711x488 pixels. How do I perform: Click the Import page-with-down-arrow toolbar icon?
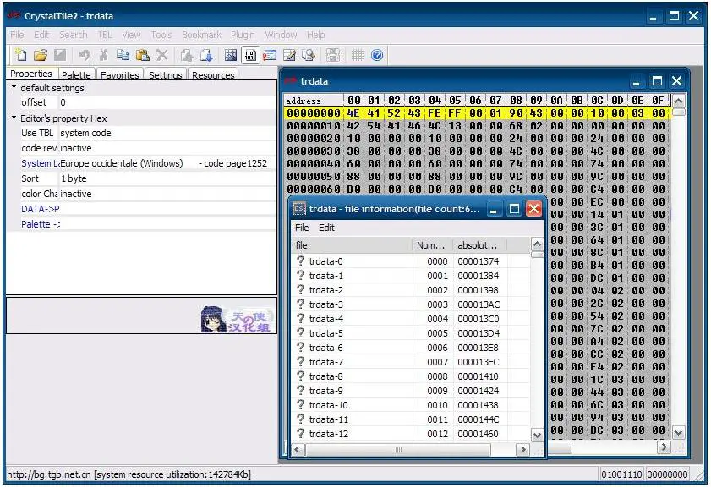[x=206, y=55]
